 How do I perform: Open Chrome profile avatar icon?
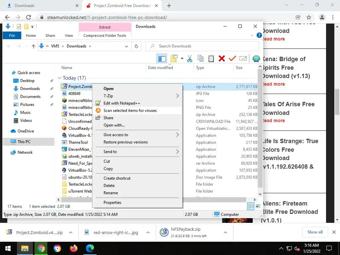click(322, 17)
